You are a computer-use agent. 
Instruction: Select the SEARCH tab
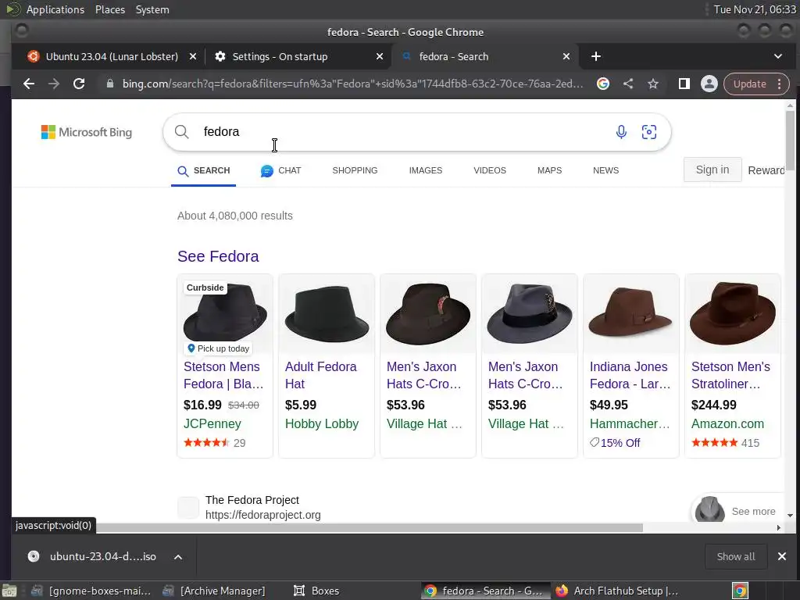[204, 171]
